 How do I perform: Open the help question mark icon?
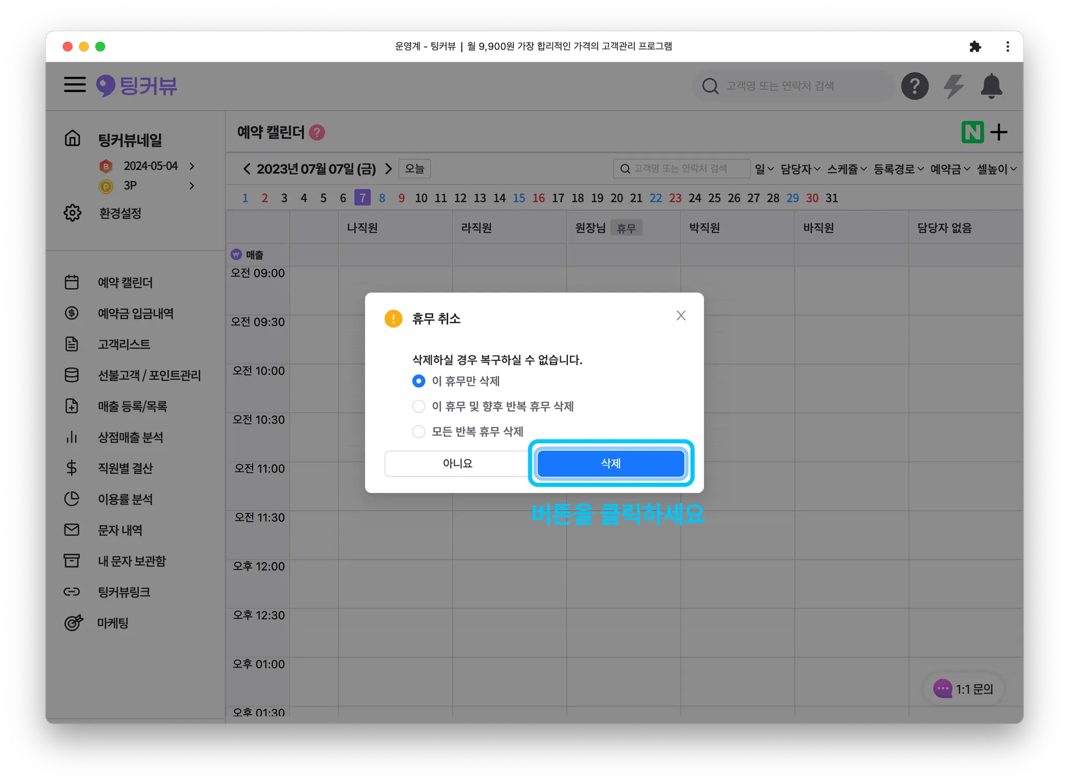coord(914,86)
